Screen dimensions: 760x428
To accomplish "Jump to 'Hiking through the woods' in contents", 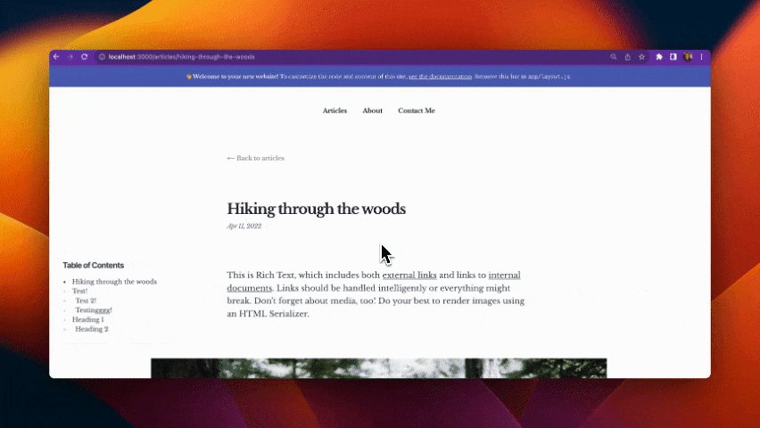I will click(114, 282).
